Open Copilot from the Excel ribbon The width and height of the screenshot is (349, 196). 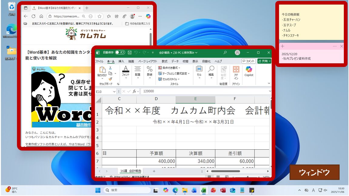[x=249, y=71]
